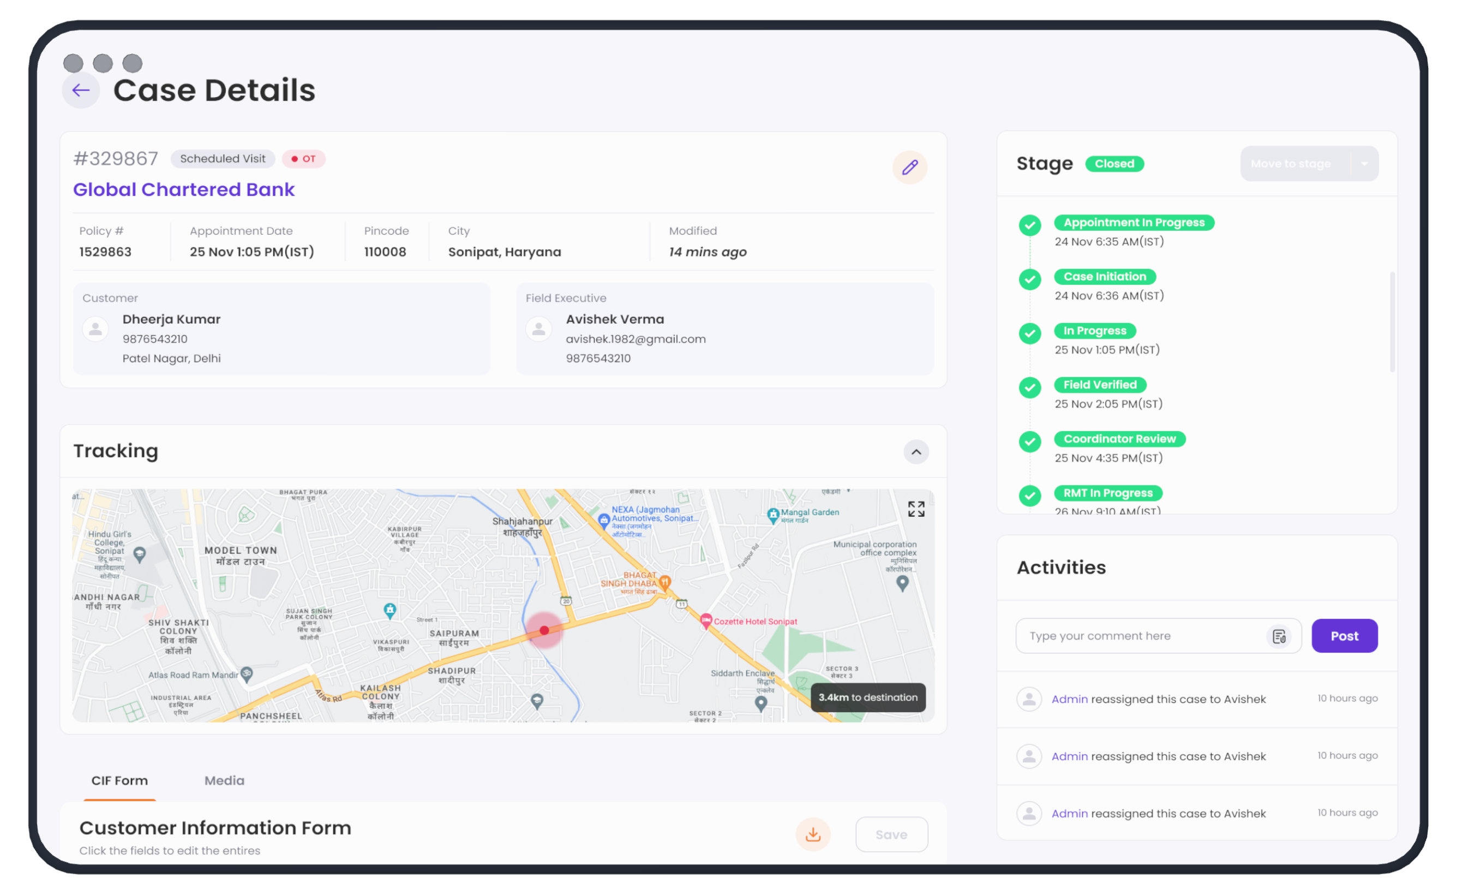The width and height of the screenshot is (1462, 895).
Task: Click the case number #329867
Action: 116,158
